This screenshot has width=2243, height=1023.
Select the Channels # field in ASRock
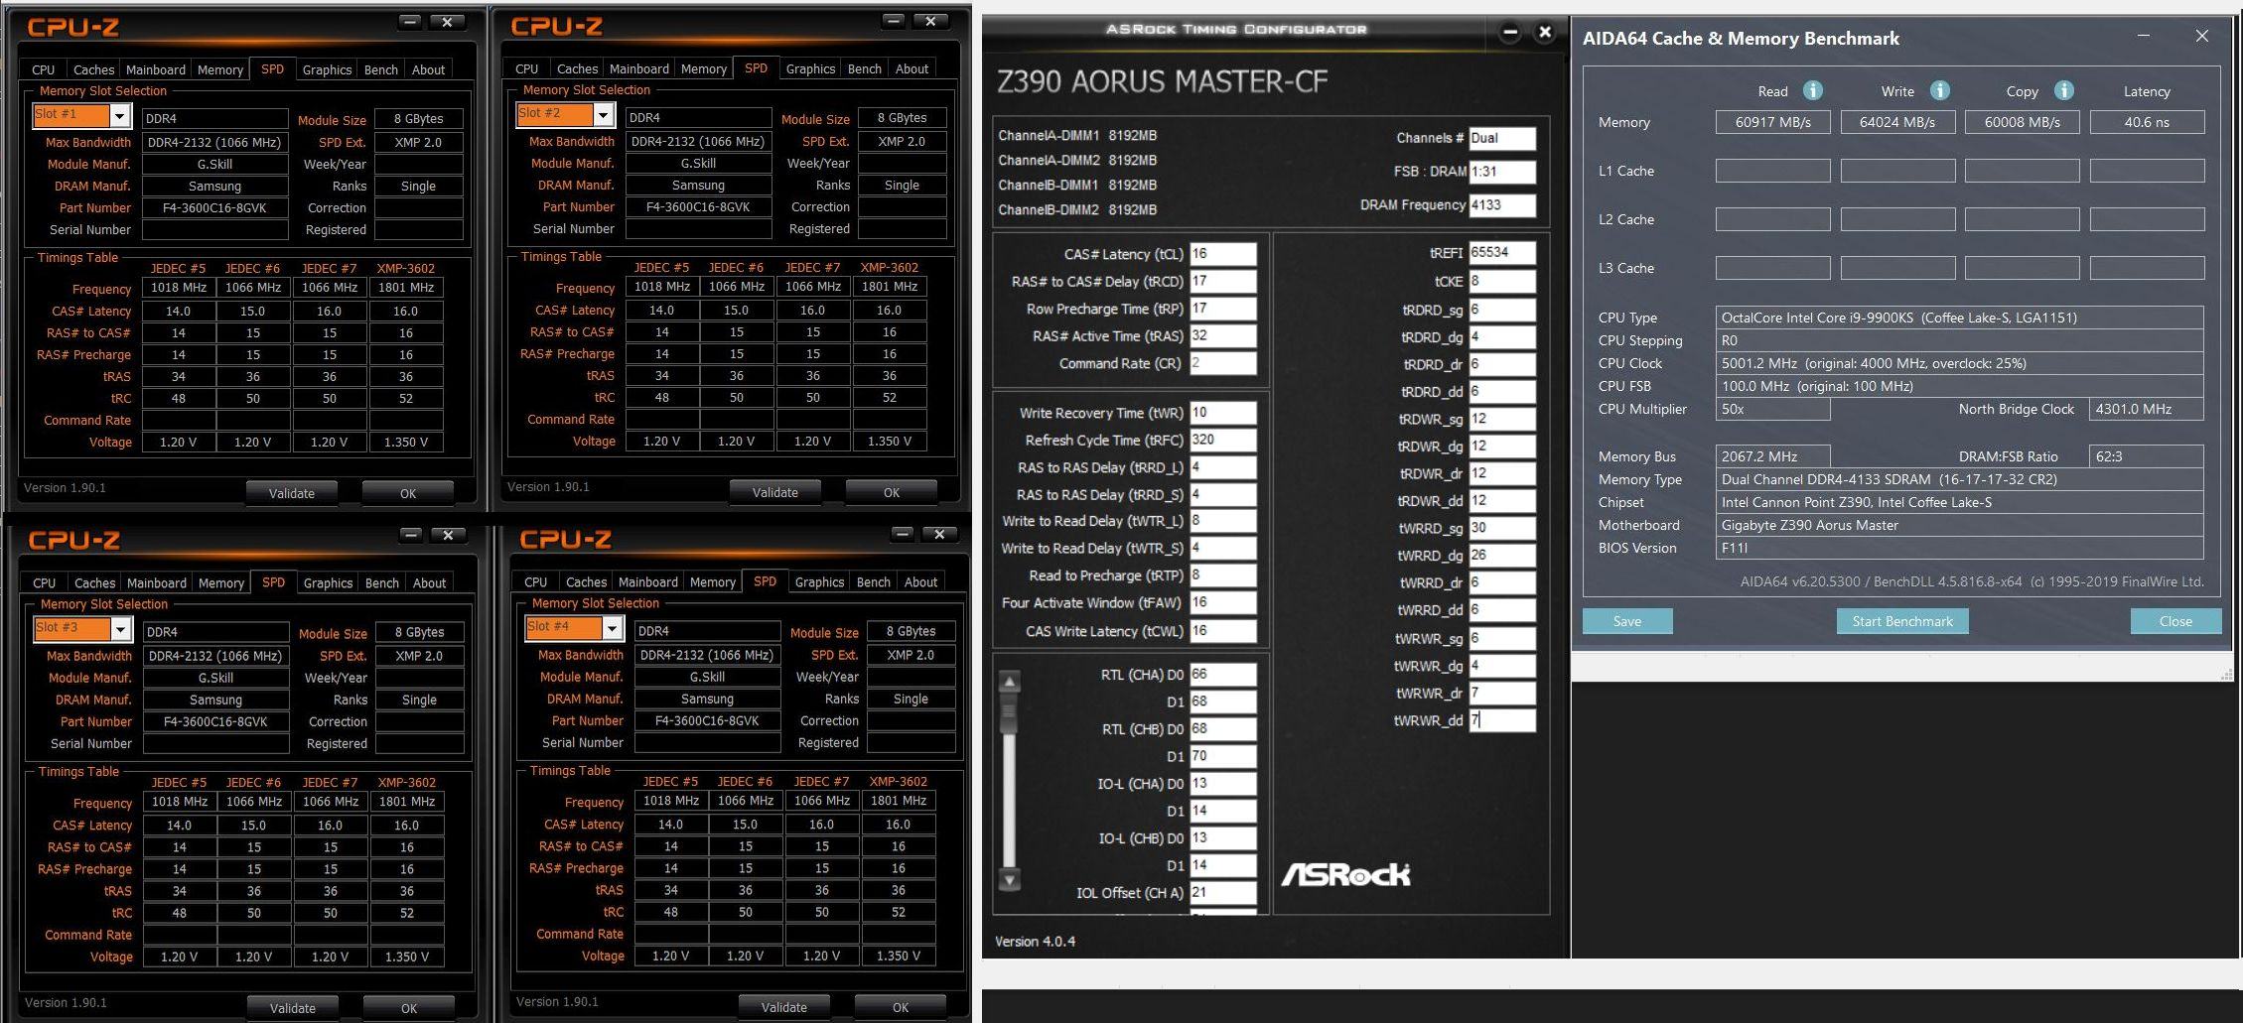(x=1502, y=138)
